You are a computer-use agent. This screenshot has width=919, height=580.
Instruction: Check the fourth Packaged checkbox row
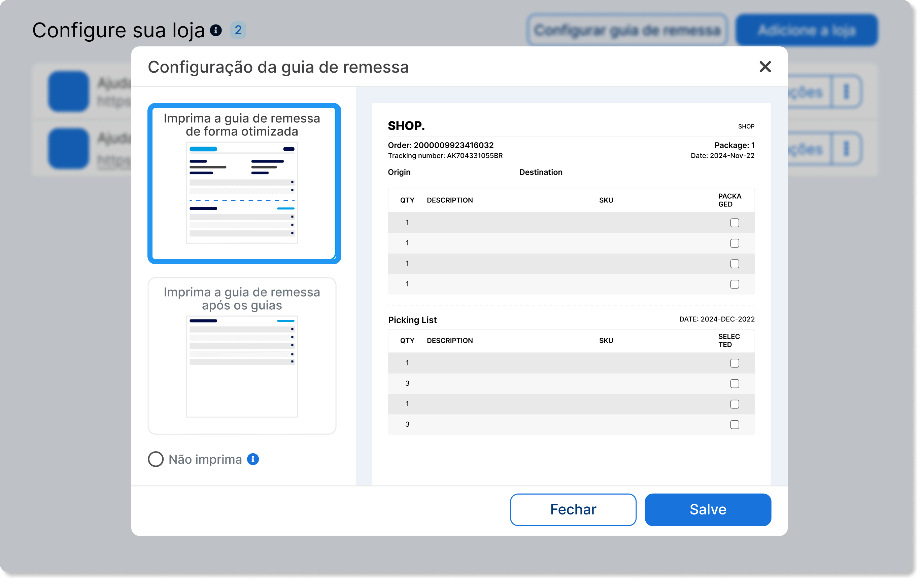coord(734,284)
